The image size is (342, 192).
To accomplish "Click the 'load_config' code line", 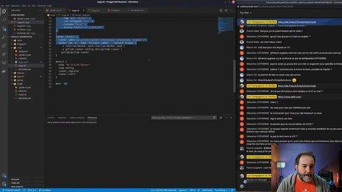I will tap(66, 68).
